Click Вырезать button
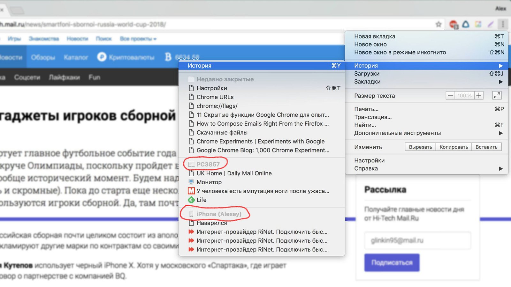The image size is (511, 287). [x=420, y=147]
